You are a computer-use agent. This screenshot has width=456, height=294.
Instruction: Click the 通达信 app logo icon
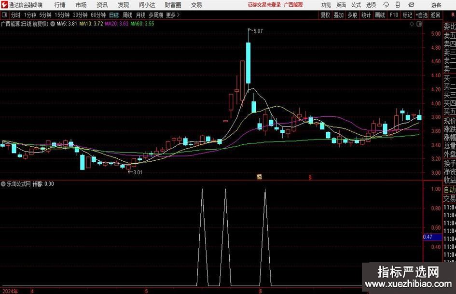4,5
